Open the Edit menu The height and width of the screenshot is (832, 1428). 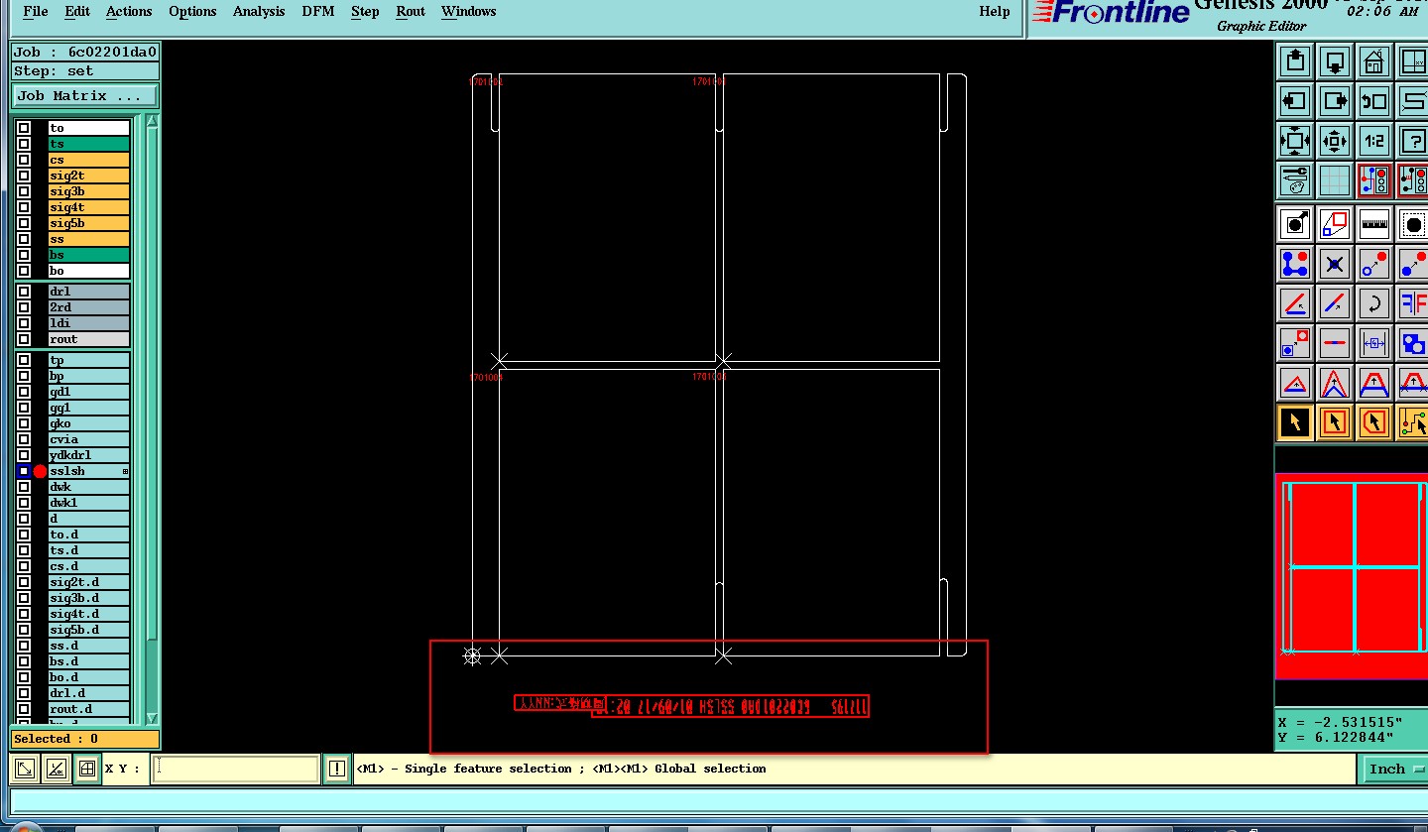tap(76, 12)
